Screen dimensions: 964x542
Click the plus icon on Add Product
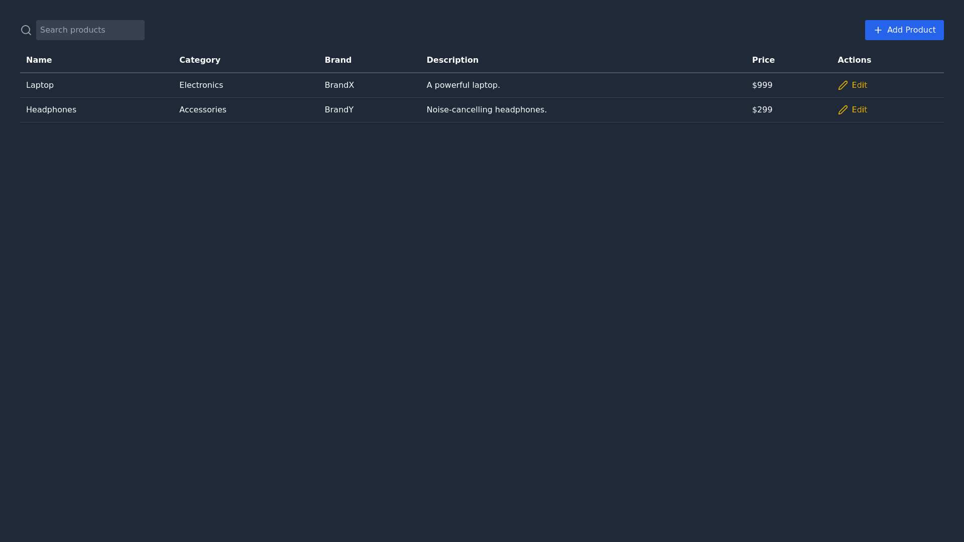point(878,30)
